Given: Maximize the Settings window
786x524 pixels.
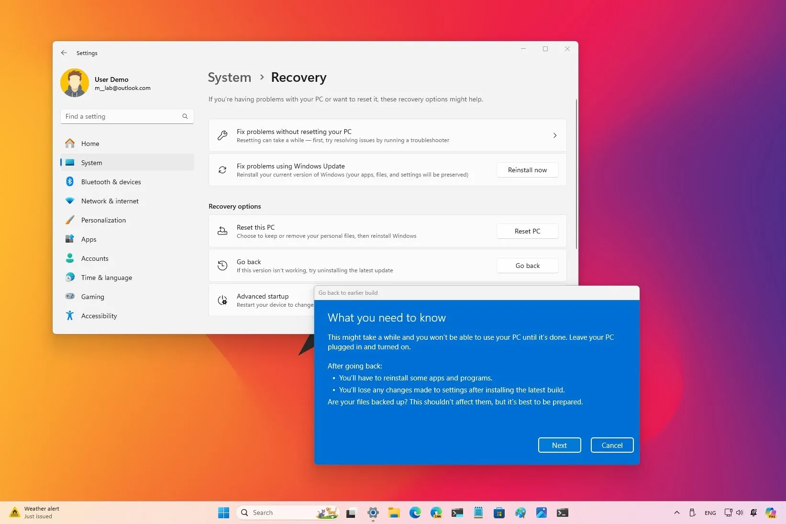Looking at the screenshot, I should click(545, 49).
